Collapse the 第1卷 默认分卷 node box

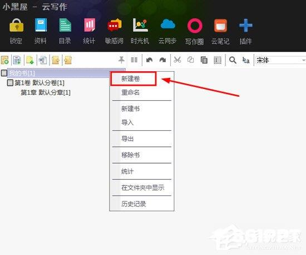click(x=10, y=82)
